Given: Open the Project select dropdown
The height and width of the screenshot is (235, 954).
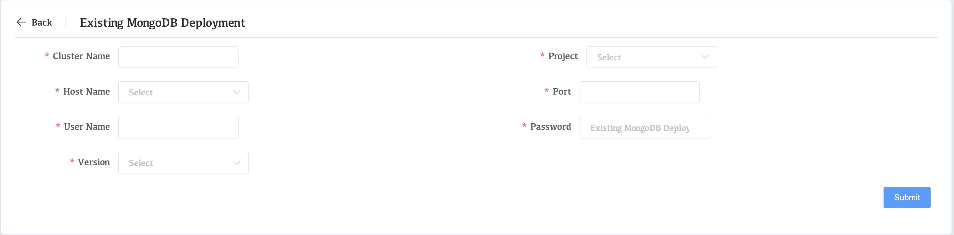Looking at the screenshot, I should pos(647,57).
